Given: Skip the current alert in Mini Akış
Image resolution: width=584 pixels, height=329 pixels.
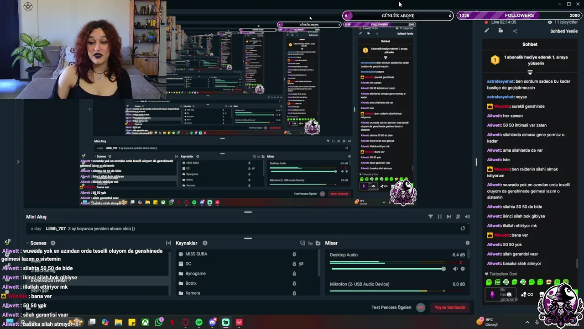Looking at the screenshot, I should (x=449, y=217).
